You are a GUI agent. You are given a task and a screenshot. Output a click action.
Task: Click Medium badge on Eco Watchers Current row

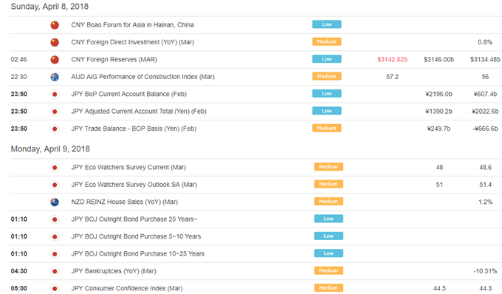(x=329, y=167)
